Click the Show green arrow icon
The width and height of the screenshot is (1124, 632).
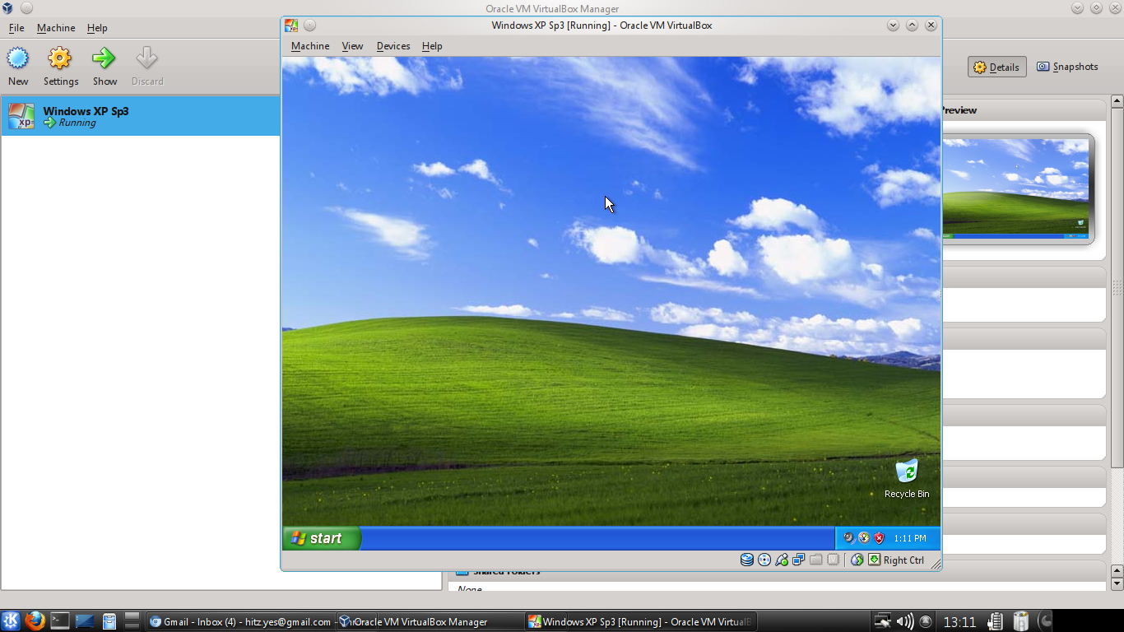pyautogui.click(x=105, y=59)
